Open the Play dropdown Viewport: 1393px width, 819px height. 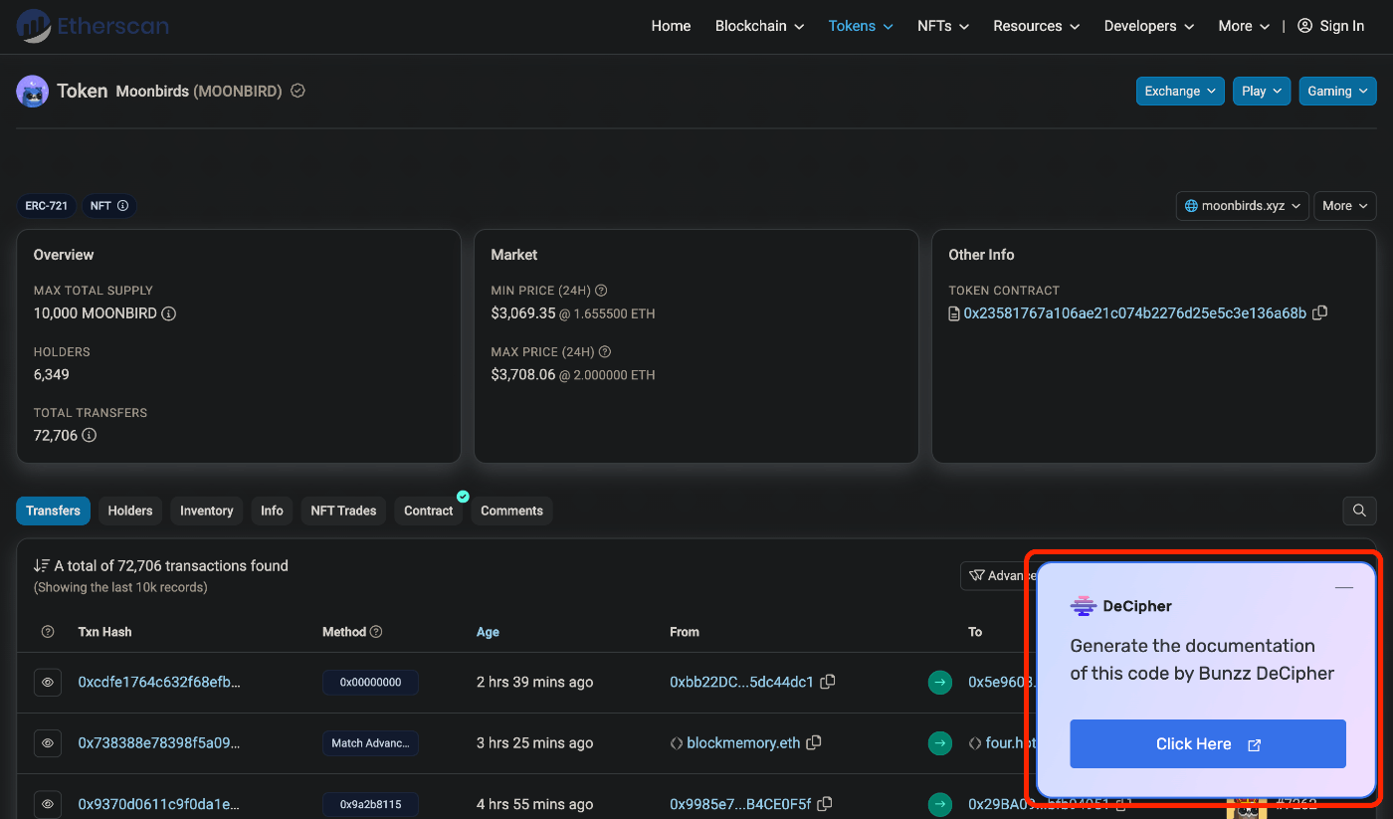1262,91
